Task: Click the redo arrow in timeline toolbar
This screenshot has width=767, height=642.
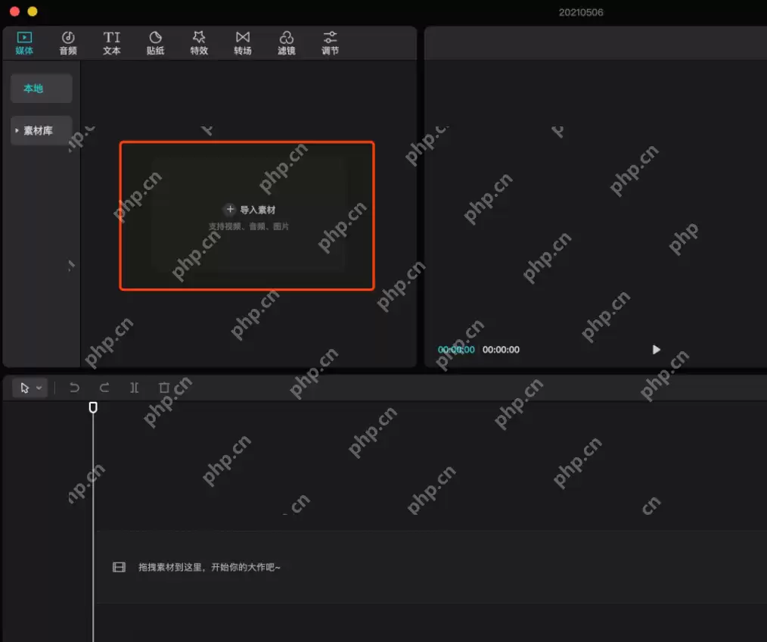Action: (x=104, y=388)
